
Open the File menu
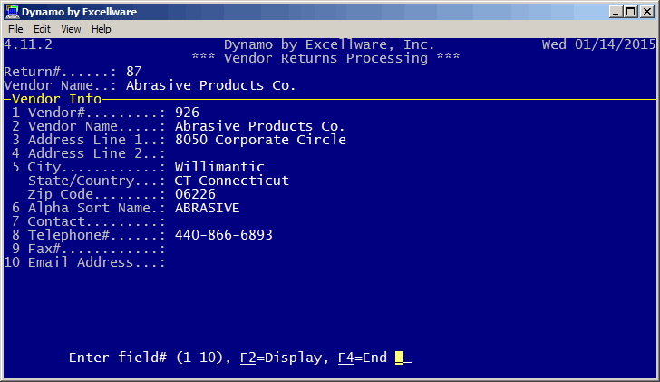[15, 29]
